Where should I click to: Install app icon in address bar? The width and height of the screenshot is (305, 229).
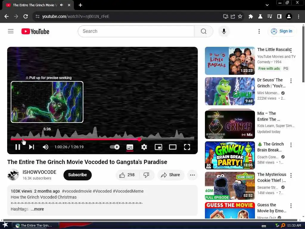pos(225,17)
